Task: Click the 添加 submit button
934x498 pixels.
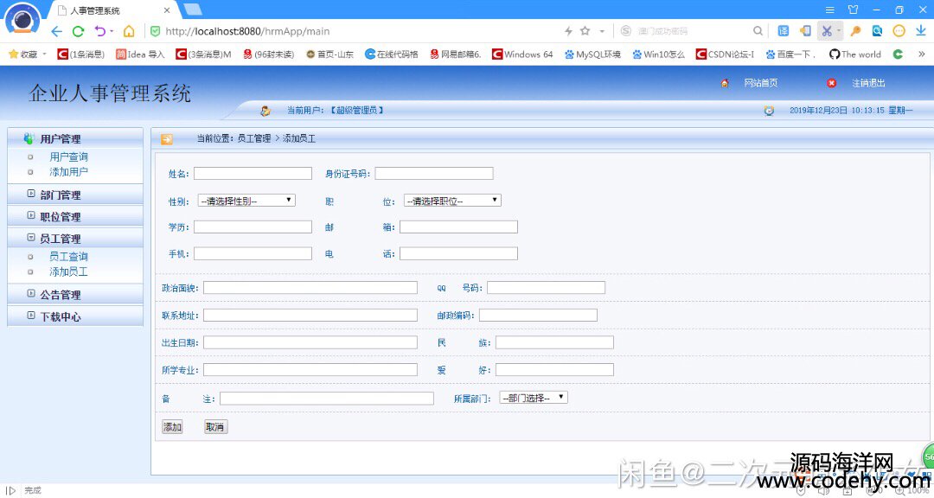Action: [x=172, y=427]
